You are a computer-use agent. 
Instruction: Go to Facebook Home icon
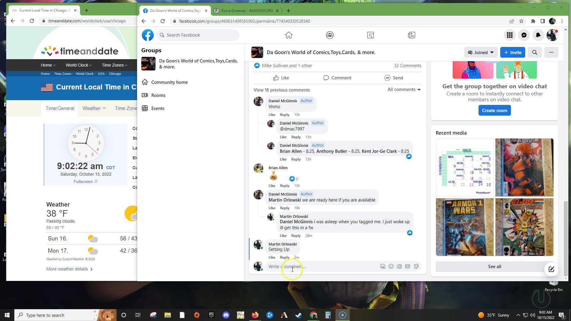pos(288,35)
